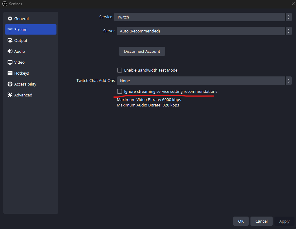Viewport: 296px width, 229px height.
Task: Click the Hotkeys keyboard icon
Action: pyautogui.click(x=10, y=73)
